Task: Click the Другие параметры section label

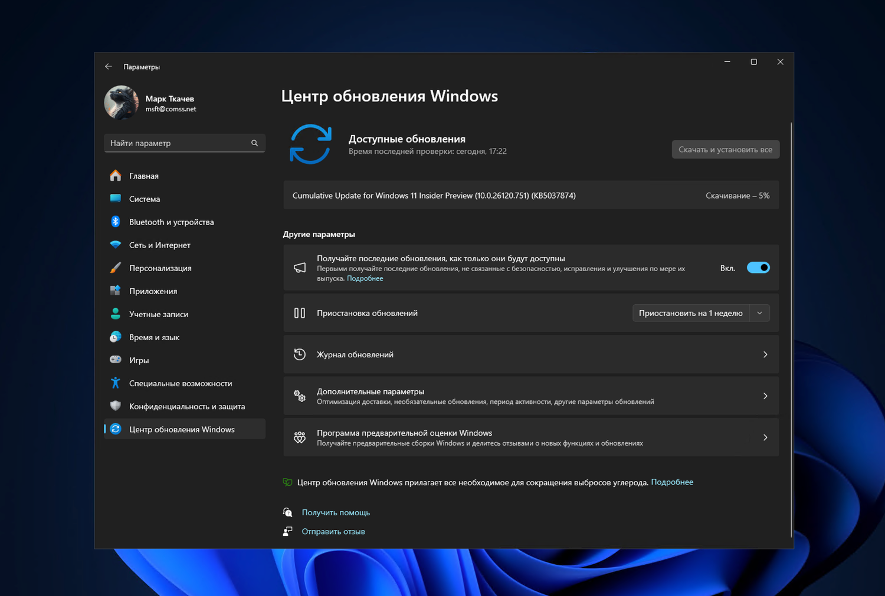Action: click(319, 234)
